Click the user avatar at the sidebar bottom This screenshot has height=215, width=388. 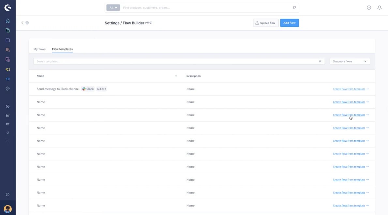pyautogui.click(x=7, y=208)
